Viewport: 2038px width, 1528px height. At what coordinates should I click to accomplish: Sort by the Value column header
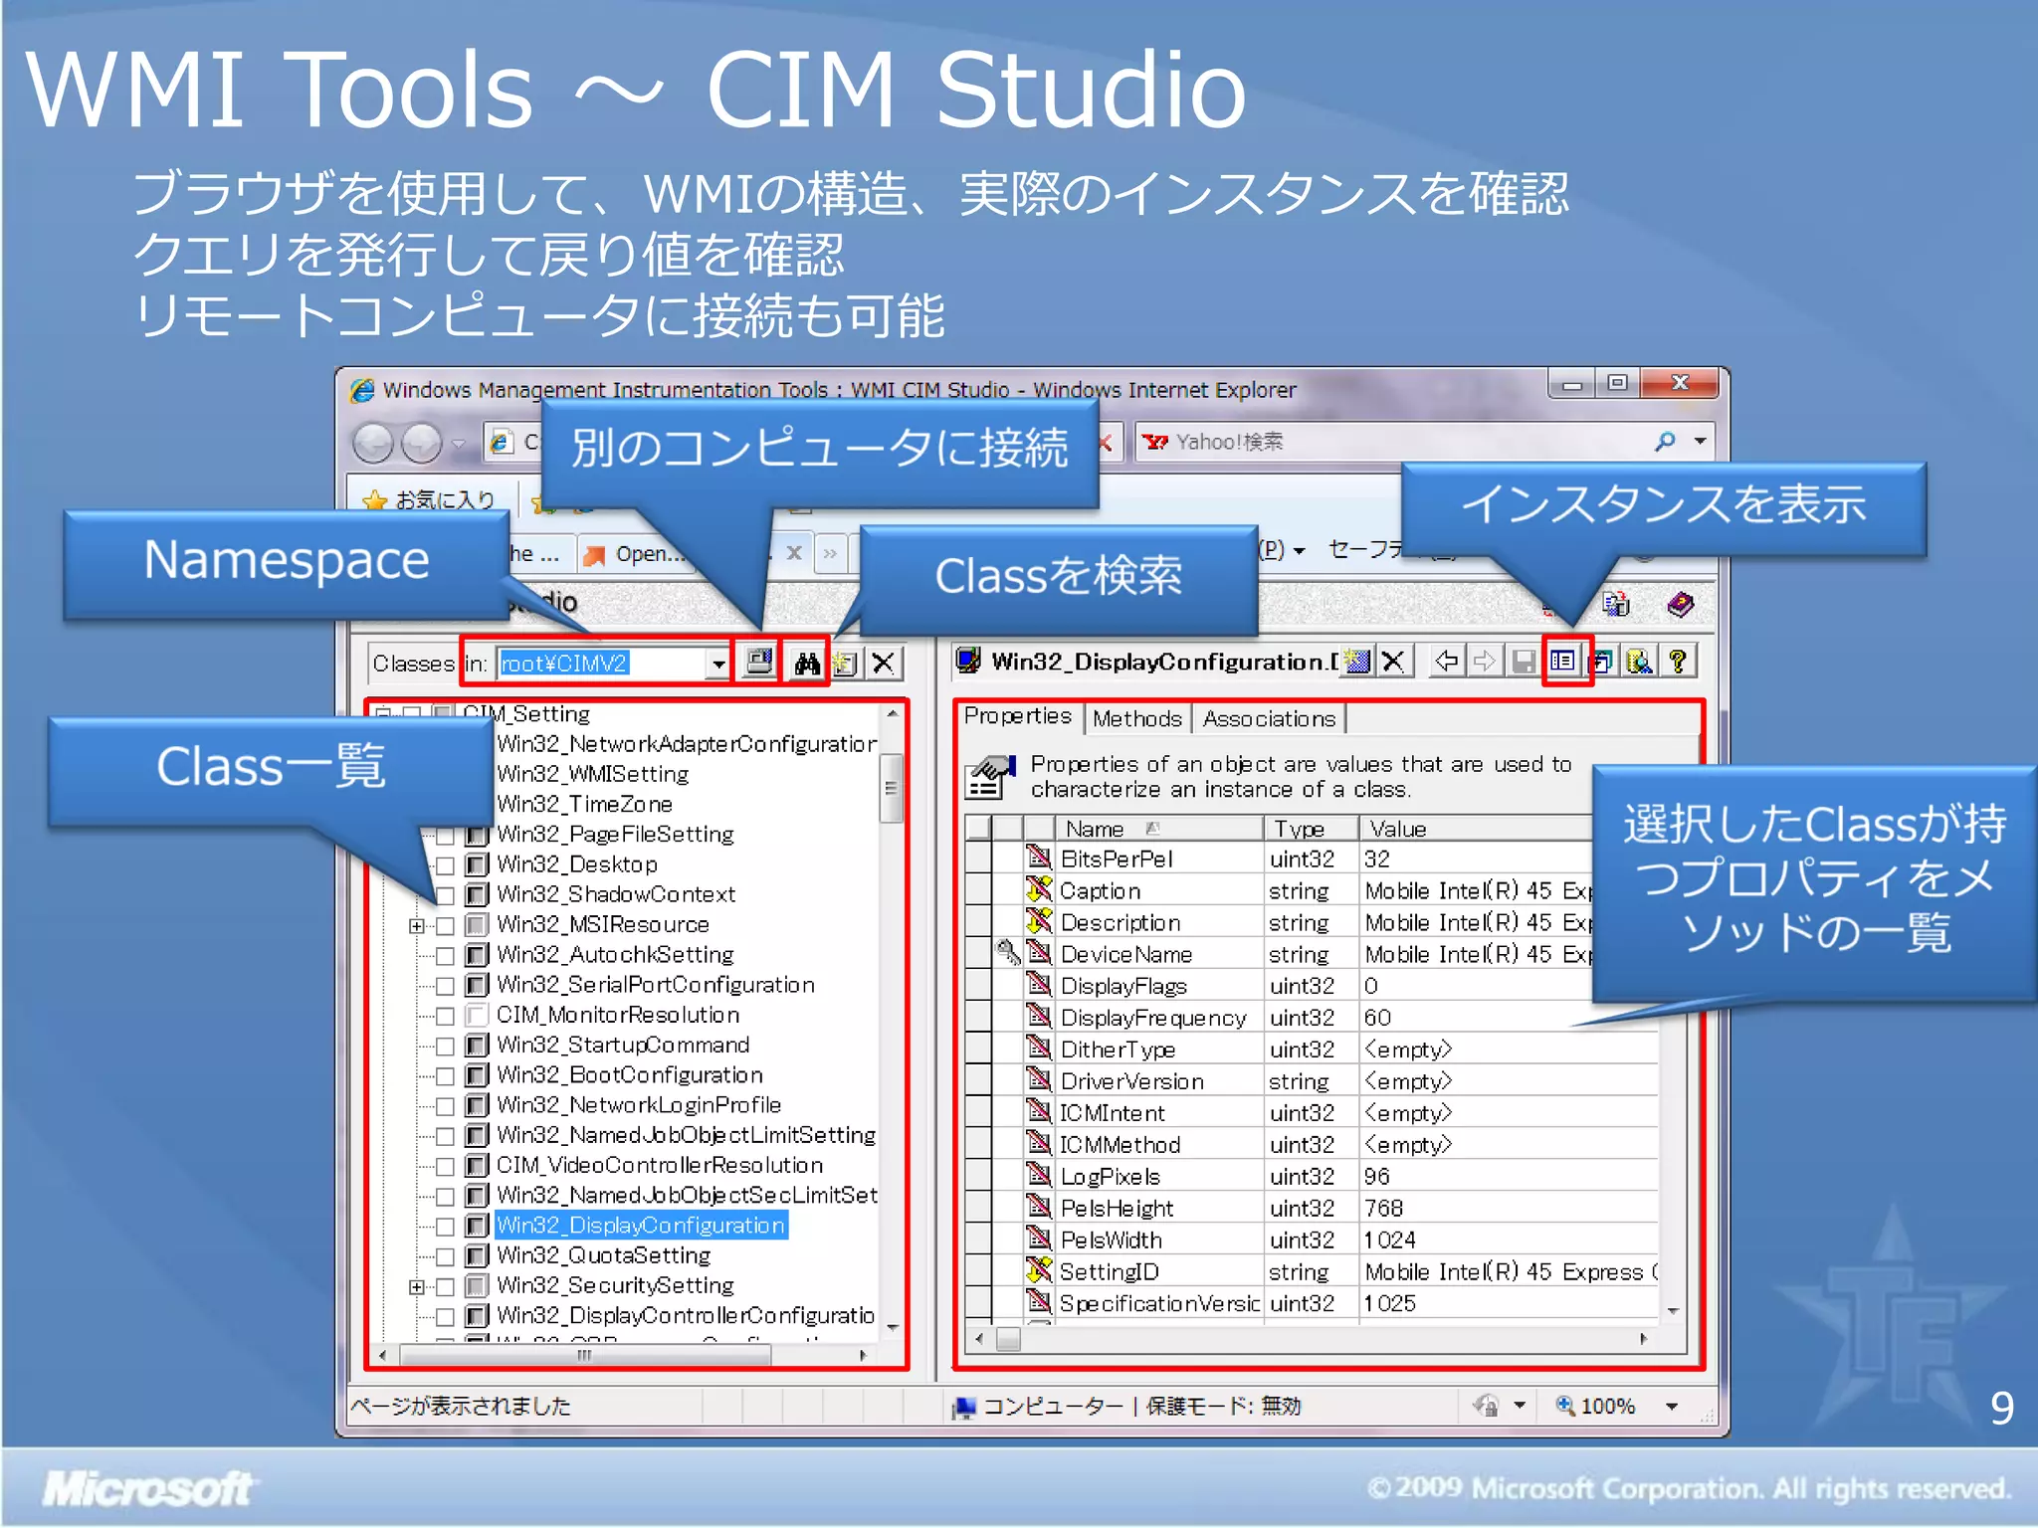click(1476, 829)
